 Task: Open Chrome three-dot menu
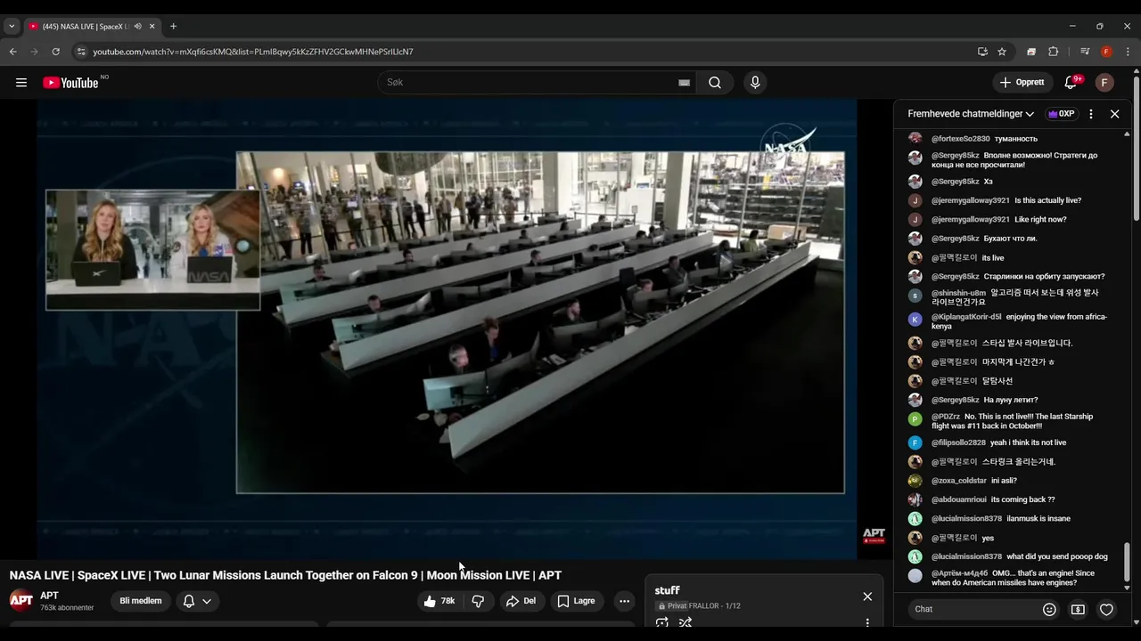pos(1128,52)
